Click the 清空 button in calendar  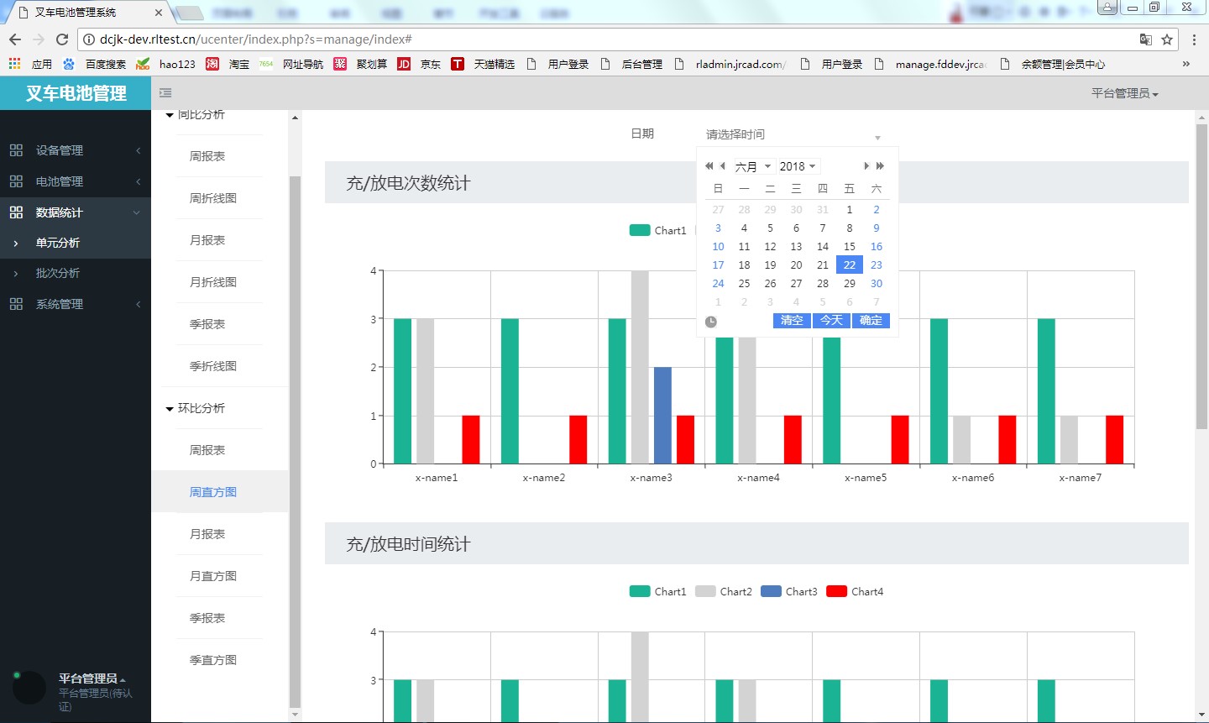click(791, 321)
